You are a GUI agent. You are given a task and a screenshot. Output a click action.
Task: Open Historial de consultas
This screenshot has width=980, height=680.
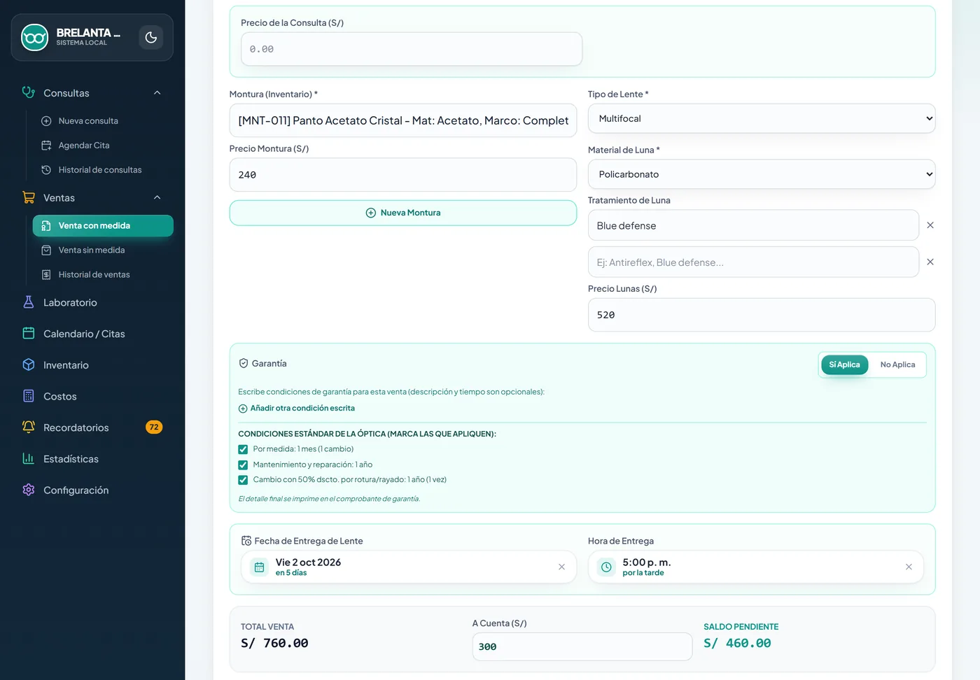[x=100, y=170]
